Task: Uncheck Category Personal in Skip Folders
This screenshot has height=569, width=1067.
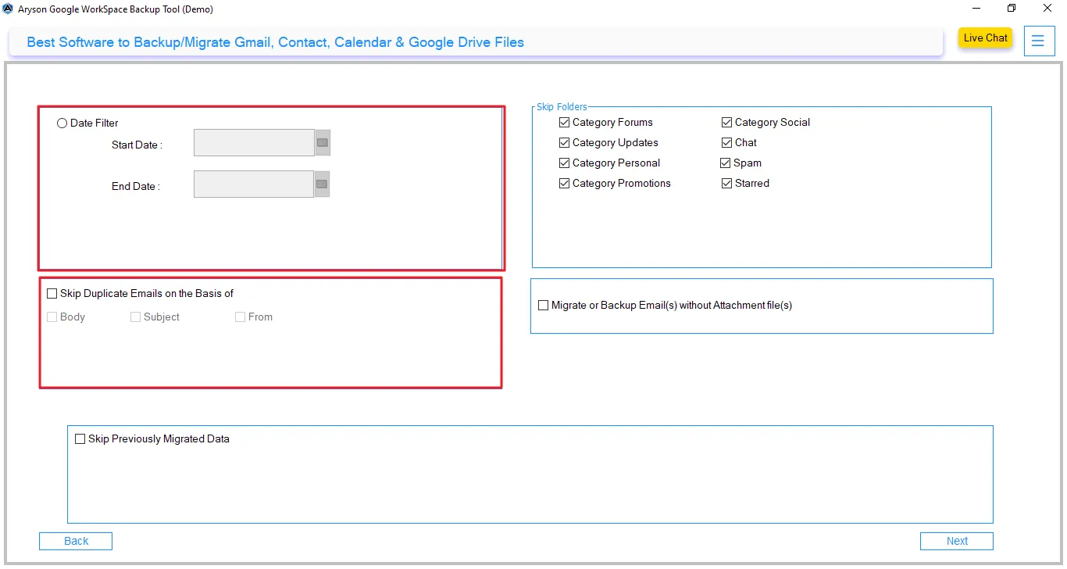Action: tap(564, 163)
